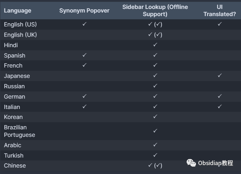Click the Spanish Synonym Popover checkmark
241x174 pixels.
[x=84, y=55]
